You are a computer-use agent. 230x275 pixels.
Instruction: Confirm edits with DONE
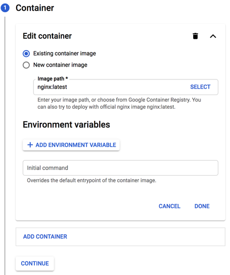[x=202, y=206]
